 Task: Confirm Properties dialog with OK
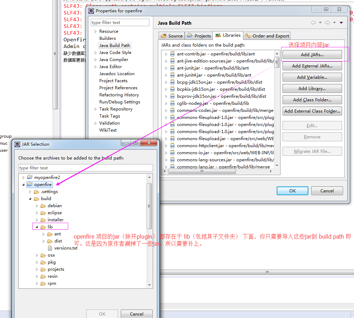(x=293, y=191)
